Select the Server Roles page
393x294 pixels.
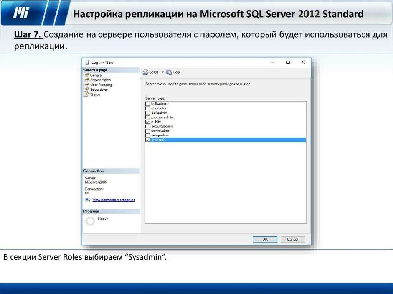[x=100, y=80]
